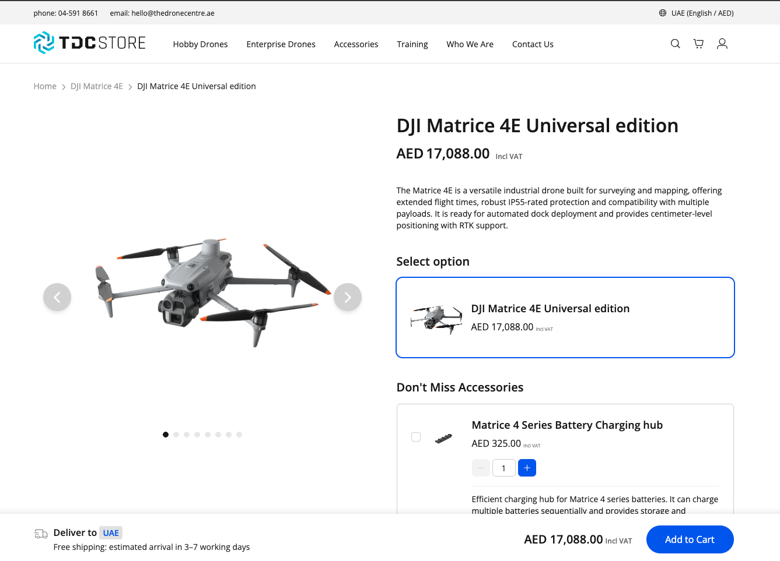The height and width of the screenshot is (561, 780).
Task: Tick the Battery Charging hub checkbox
Action: (416, 437)
